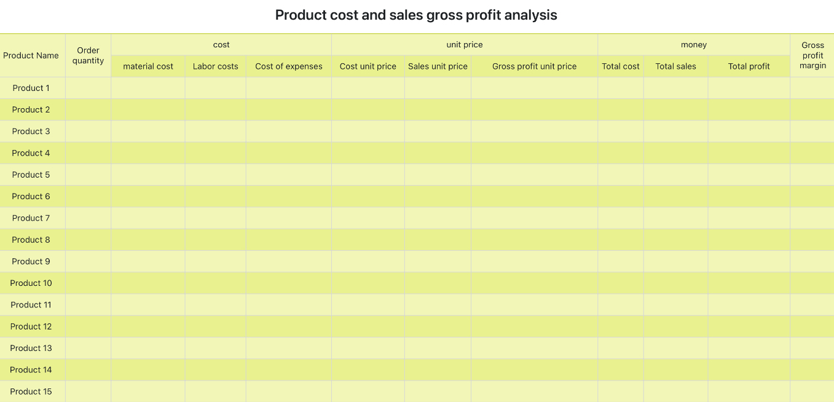Click the 'unit price' group header
834x402 pixels.
point(465,45)
